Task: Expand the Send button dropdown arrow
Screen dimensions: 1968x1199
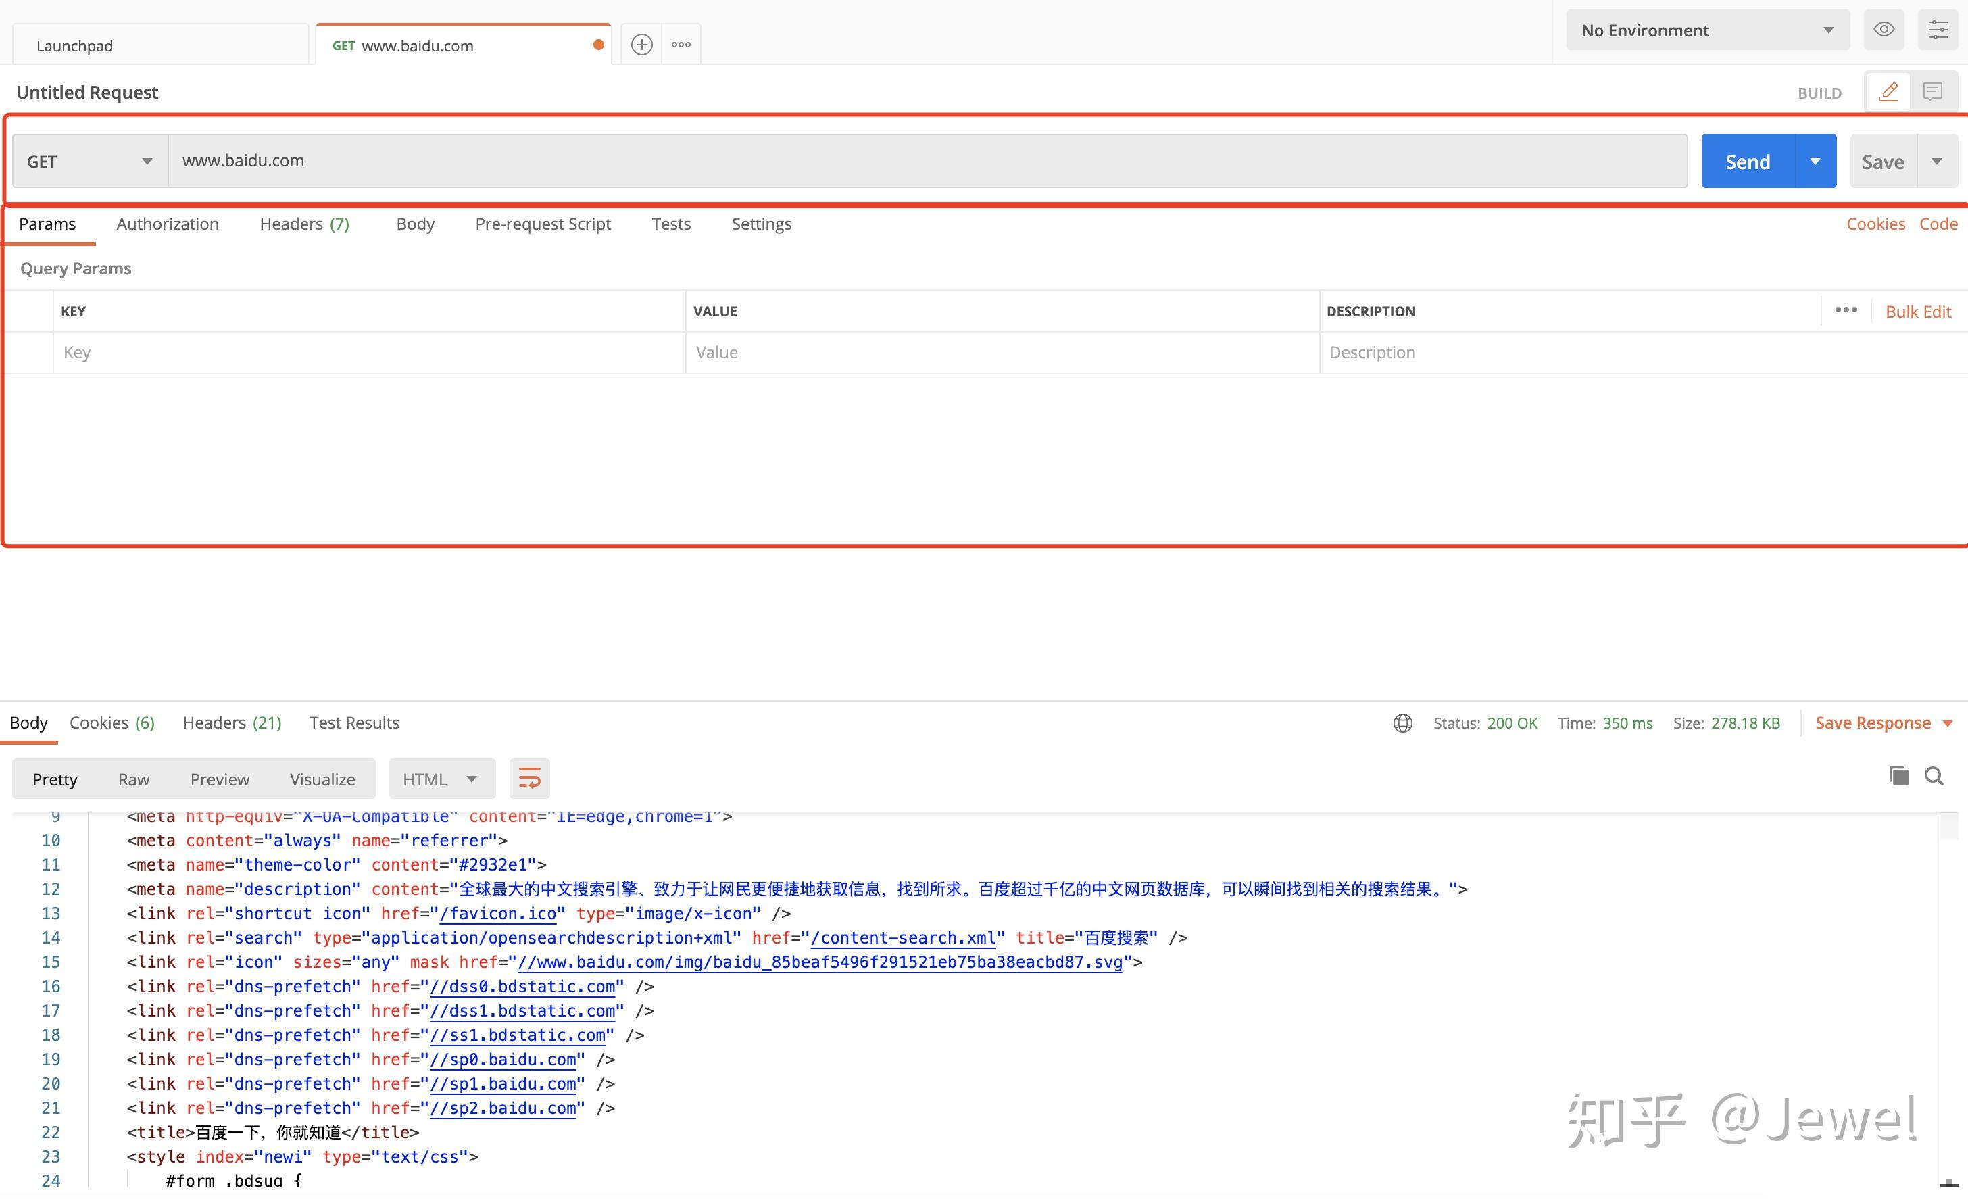Action: click(1815, 162)
